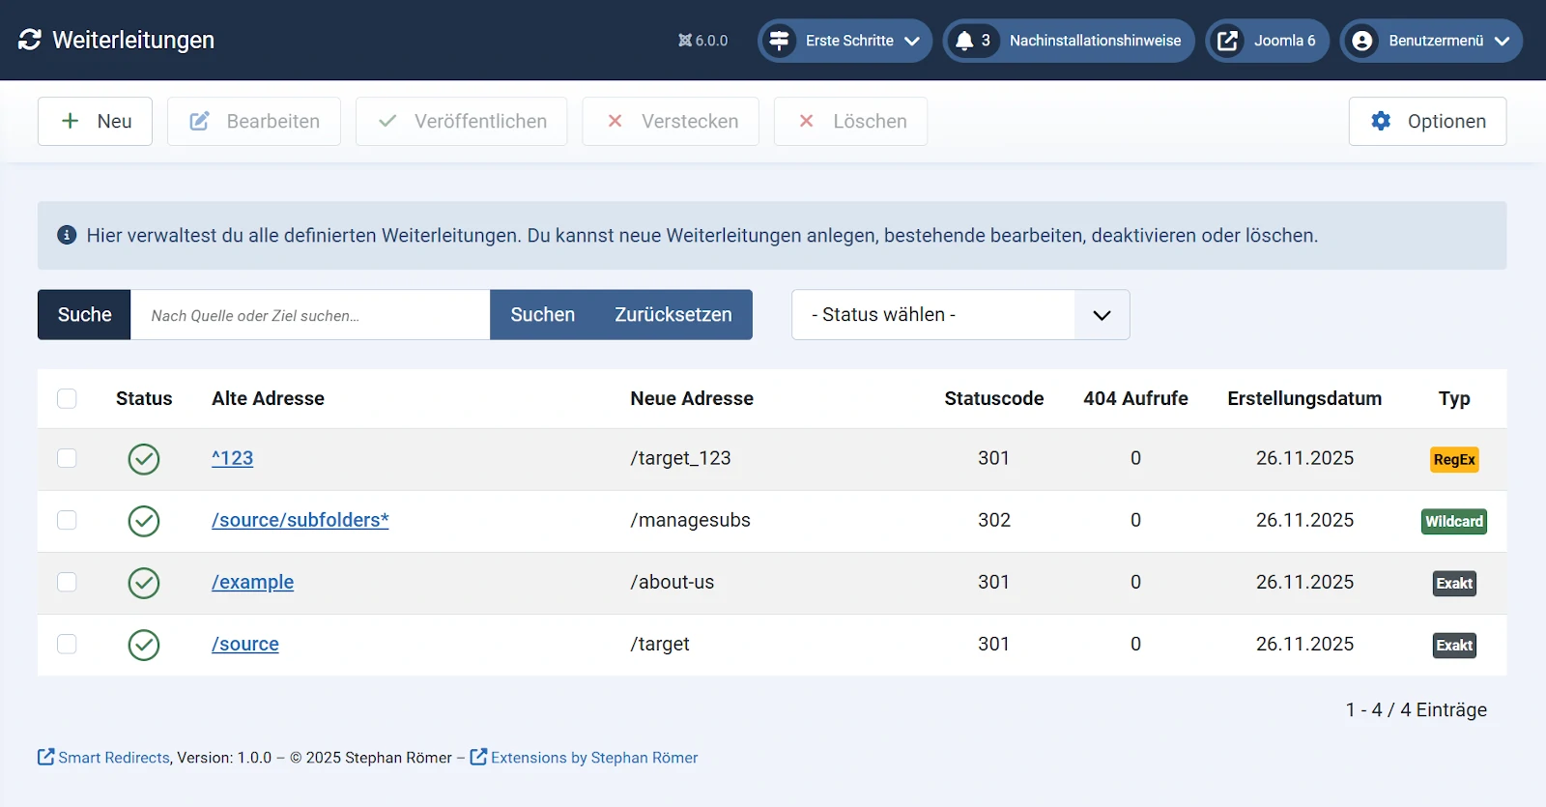The width and height of the screenshot is (1546, 807).
Task: Sort table by Erstellungsdatum header
Action: click(1303, 398)
